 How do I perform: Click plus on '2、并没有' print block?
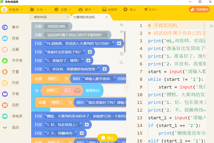(x=105, y=69)
